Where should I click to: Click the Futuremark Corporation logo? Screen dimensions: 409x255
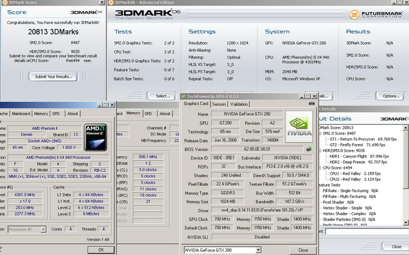click(x=376, y=14)
